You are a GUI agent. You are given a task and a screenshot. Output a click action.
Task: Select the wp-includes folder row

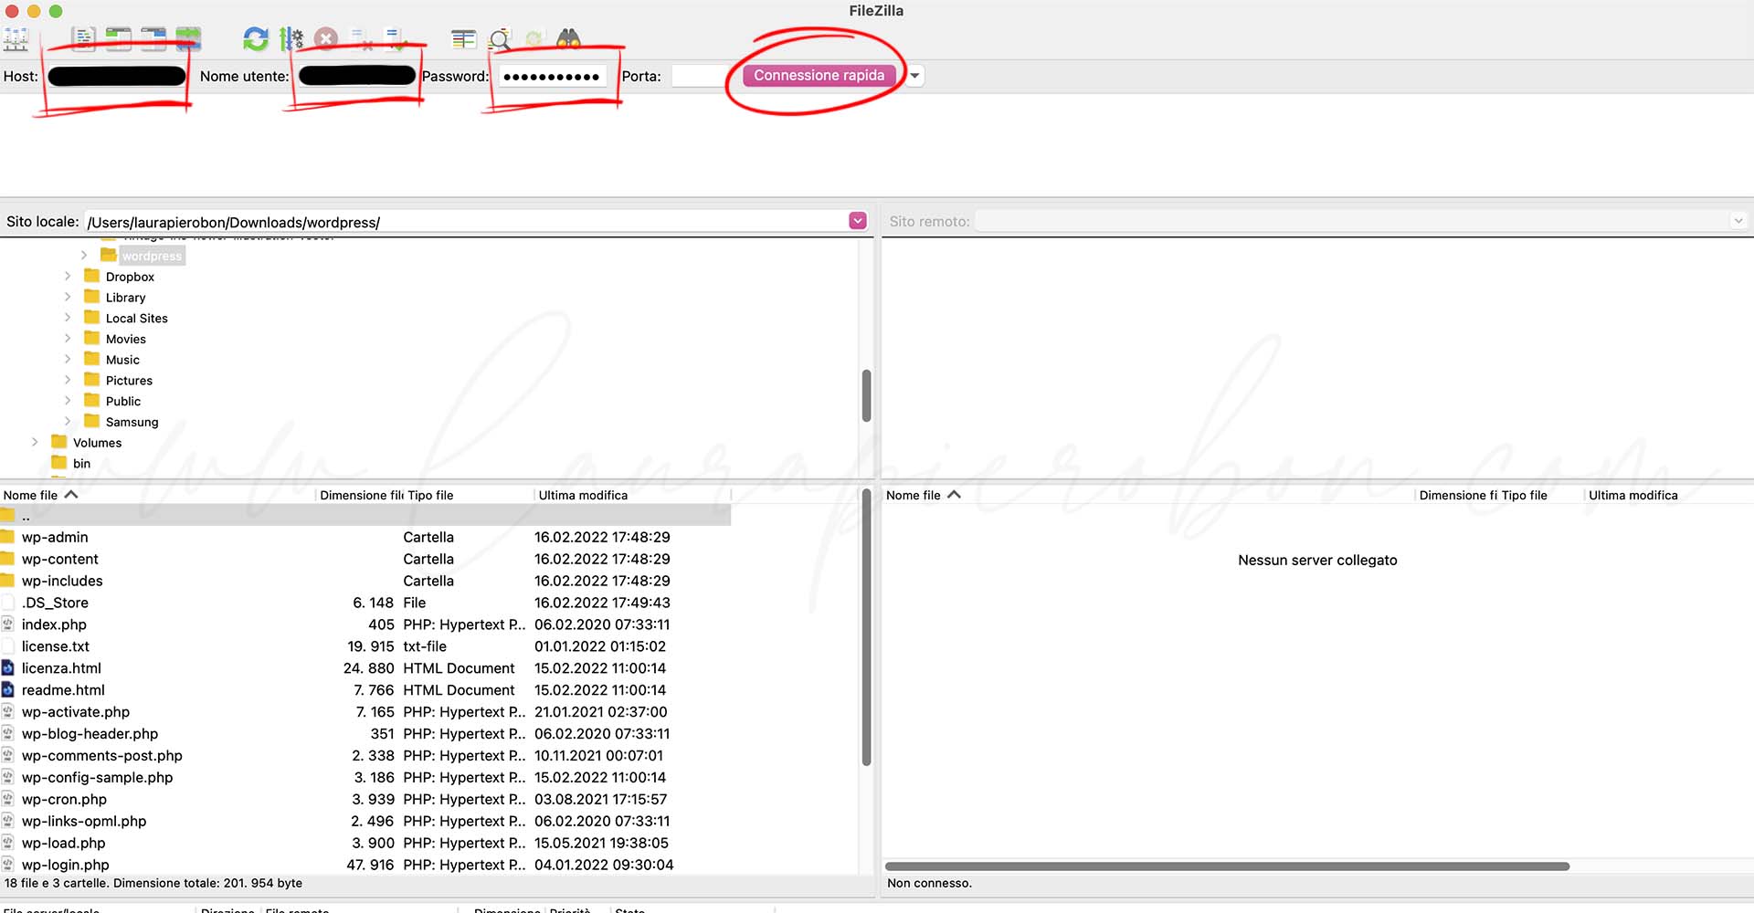[x=365, y=581]
